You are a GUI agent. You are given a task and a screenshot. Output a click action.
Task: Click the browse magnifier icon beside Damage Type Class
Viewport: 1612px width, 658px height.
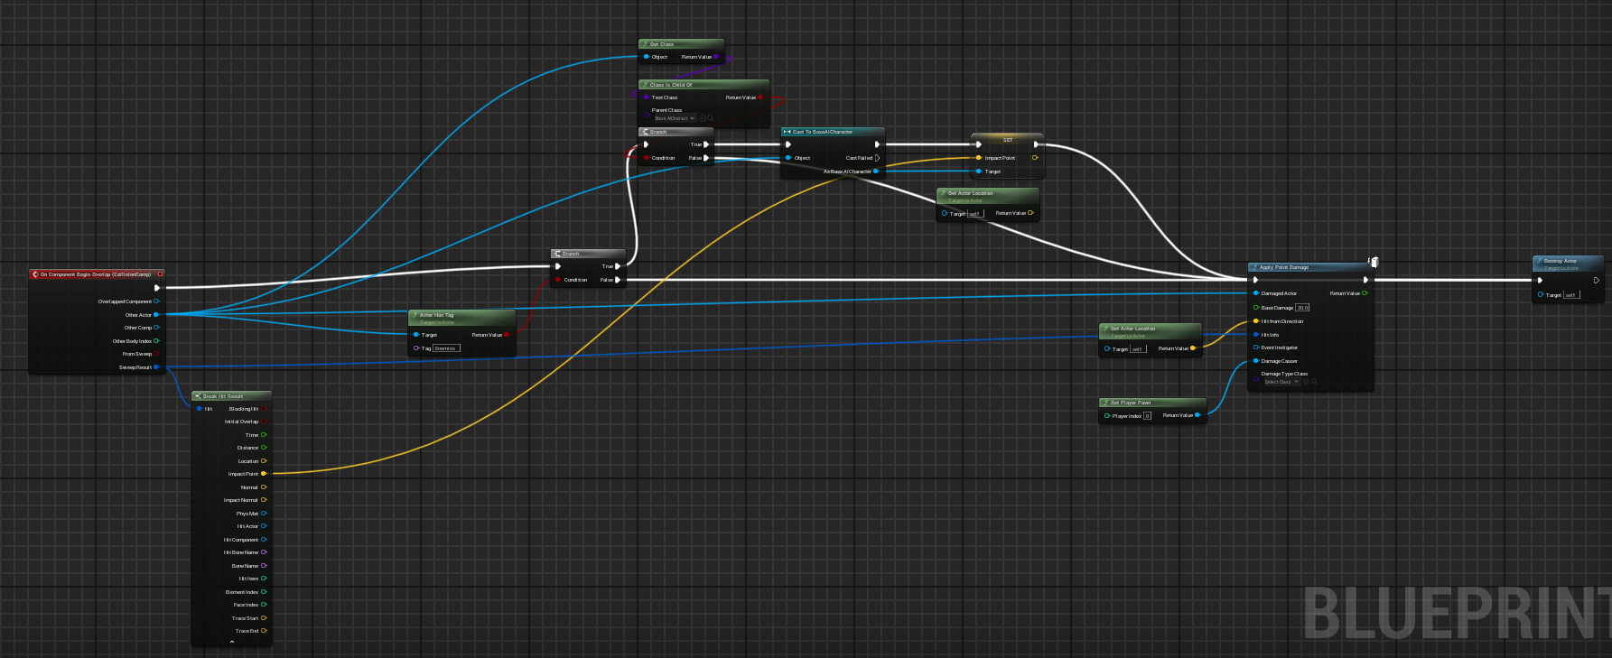coord(1314,382)
